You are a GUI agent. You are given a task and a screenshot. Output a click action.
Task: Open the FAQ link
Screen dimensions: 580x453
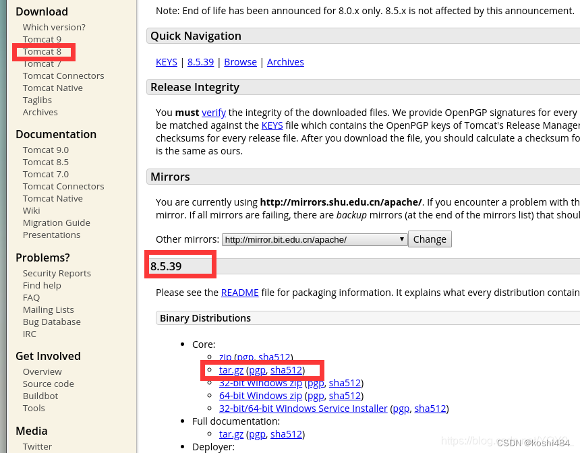tap(31, 298)
